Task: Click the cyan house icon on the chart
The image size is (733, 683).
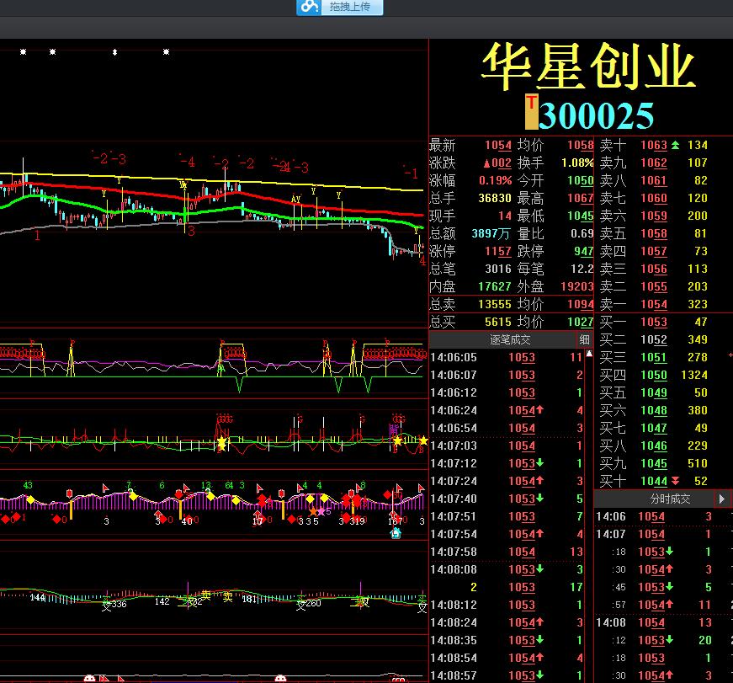Action: (396, 533)
